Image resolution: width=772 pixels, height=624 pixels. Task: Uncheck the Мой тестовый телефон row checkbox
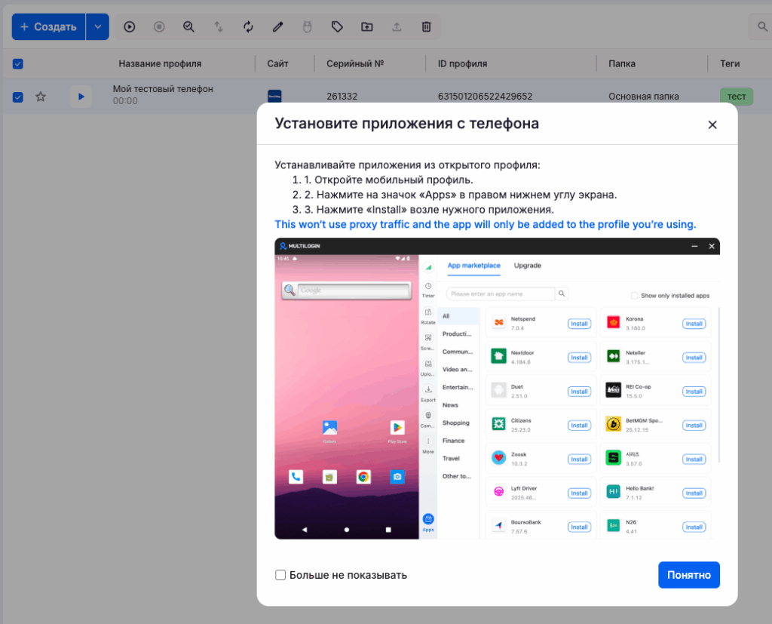pos(18,97)
